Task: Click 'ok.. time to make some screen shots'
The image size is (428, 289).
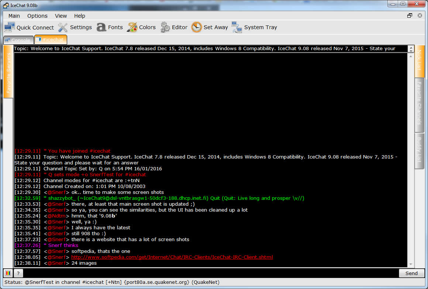Action: 117,192
